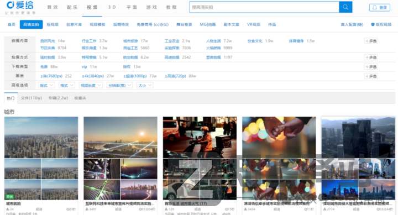Enable +多选 for the resolution row

tap(371, 76)
